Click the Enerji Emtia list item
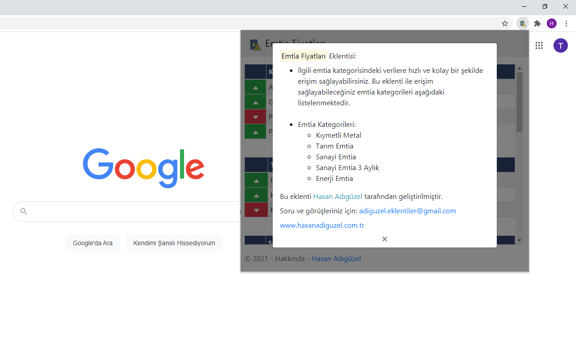 334,179
